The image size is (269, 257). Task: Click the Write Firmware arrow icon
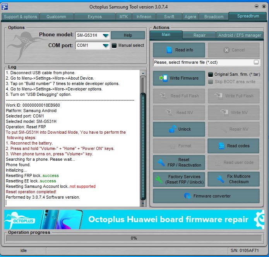[163, 78]
